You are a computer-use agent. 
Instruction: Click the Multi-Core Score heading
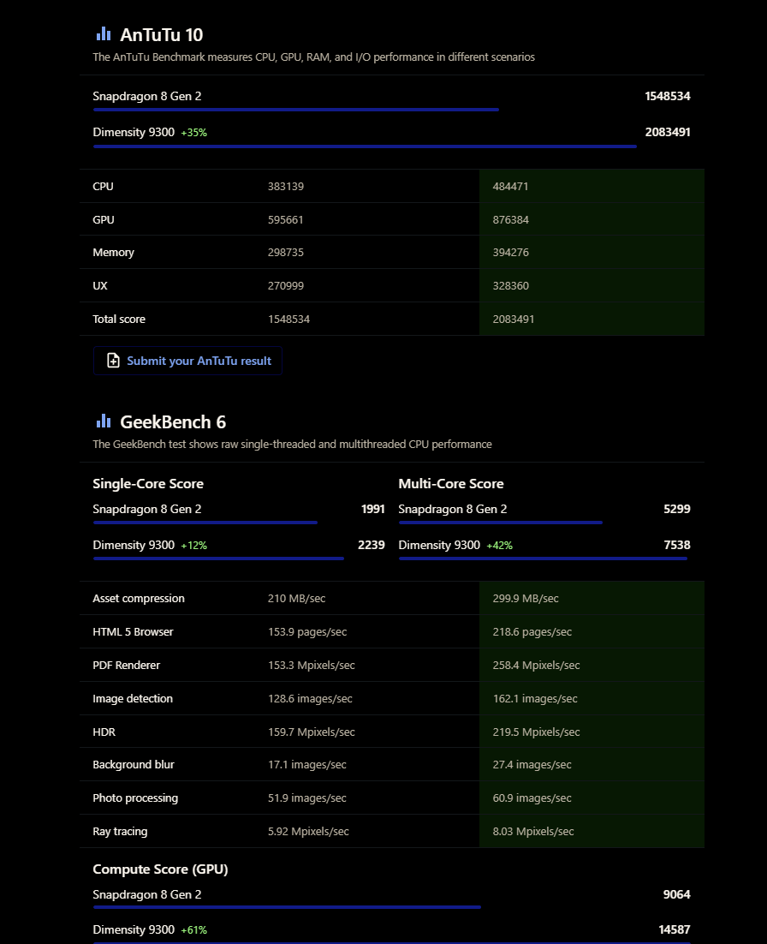[x=451, y=483]
